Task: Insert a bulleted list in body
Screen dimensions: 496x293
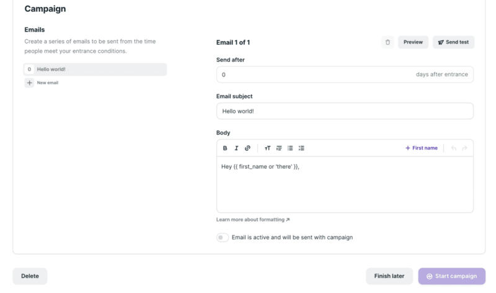Action: pyautogui.click(x=290, y=148)
